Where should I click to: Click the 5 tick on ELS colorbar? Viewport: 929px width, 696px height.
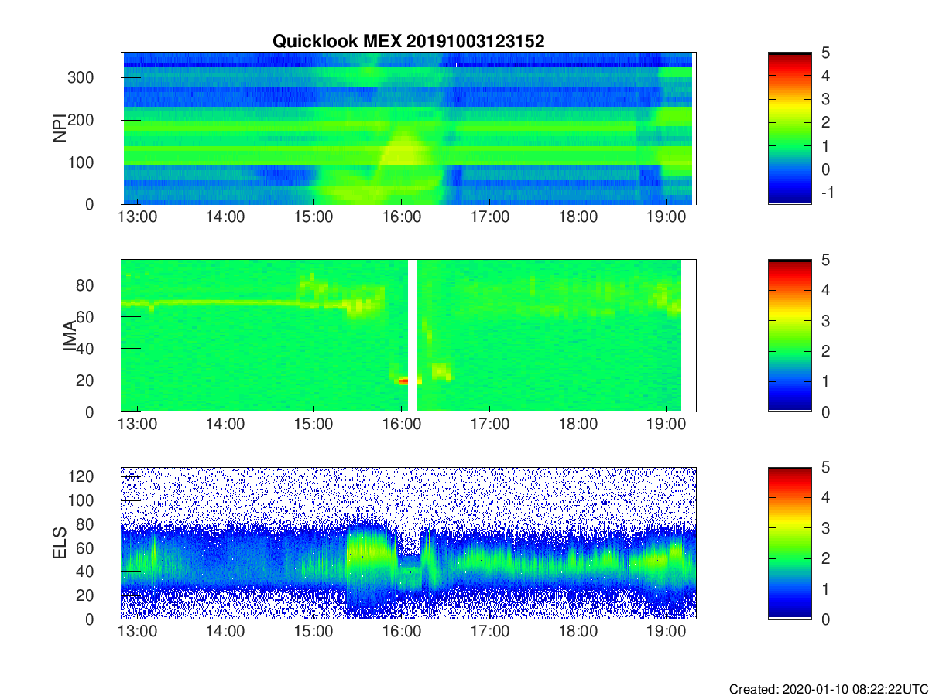(x=824, y=467)
